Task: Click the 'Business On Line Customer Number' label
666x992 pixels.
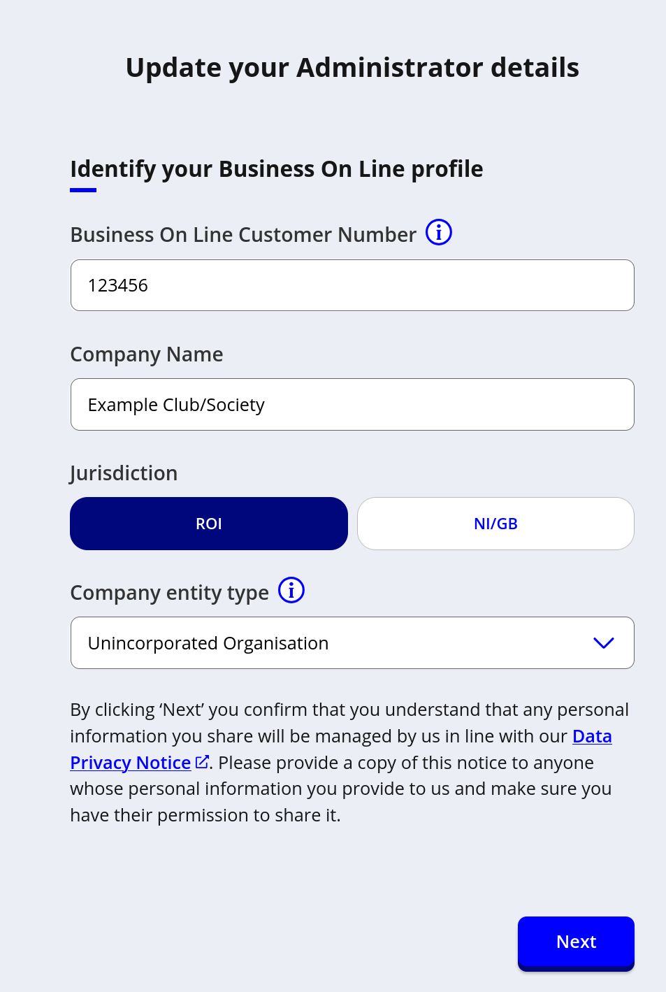Action: pos(243,235)
